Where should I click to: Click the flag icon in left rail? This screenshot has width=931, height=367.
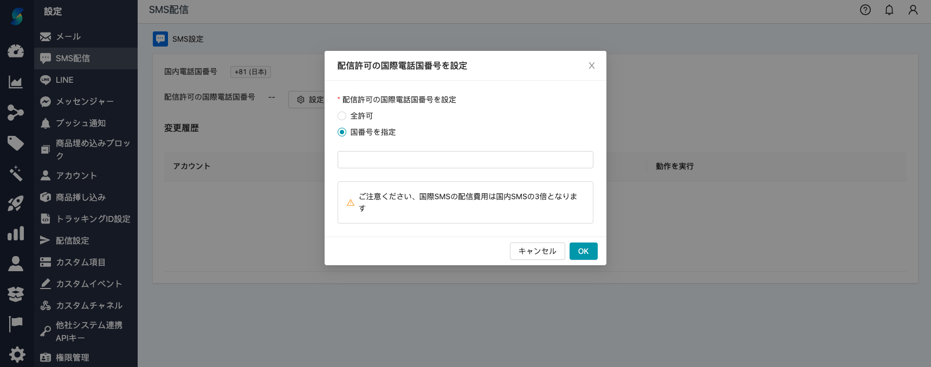pyautogui.click(x=16, y=324)
